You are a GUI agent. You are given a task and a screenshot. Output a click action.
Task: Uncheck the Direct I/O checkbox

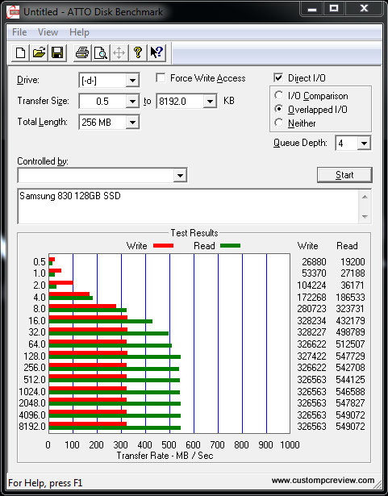click(x=278, y=77)
